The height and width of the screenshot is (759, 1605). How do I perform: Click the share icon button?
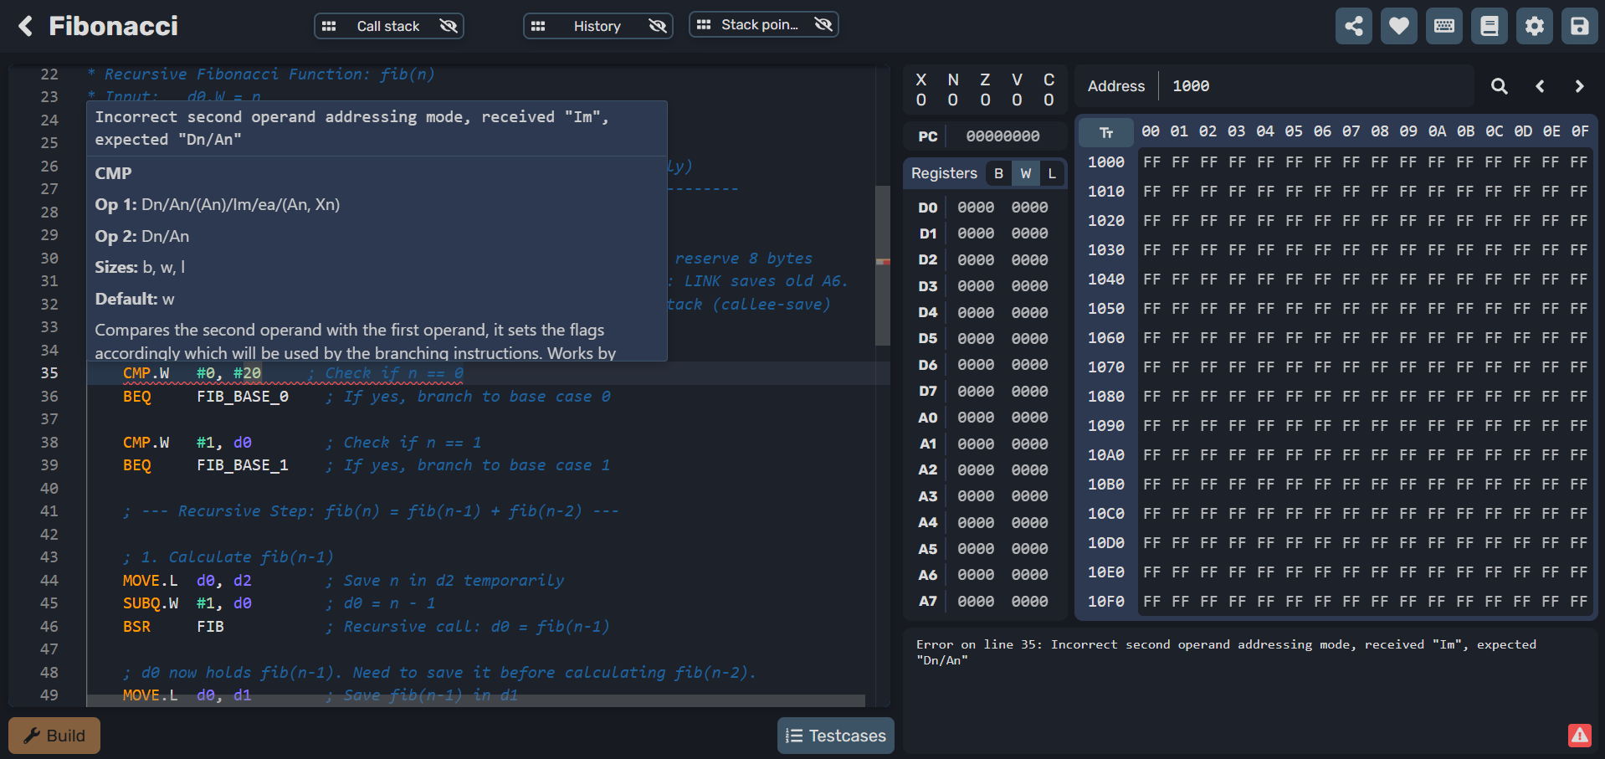click(x=1354, y=26)
